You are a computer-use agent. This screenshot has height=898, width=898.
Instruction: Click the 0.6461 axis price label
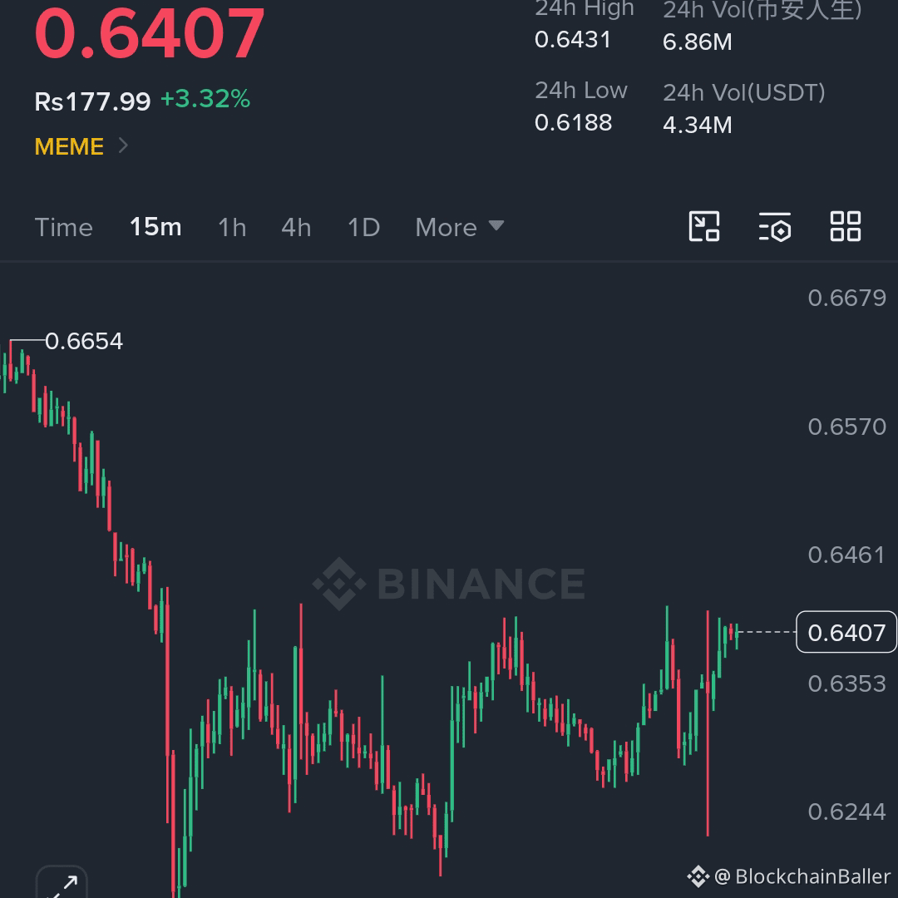click(846, 555)
